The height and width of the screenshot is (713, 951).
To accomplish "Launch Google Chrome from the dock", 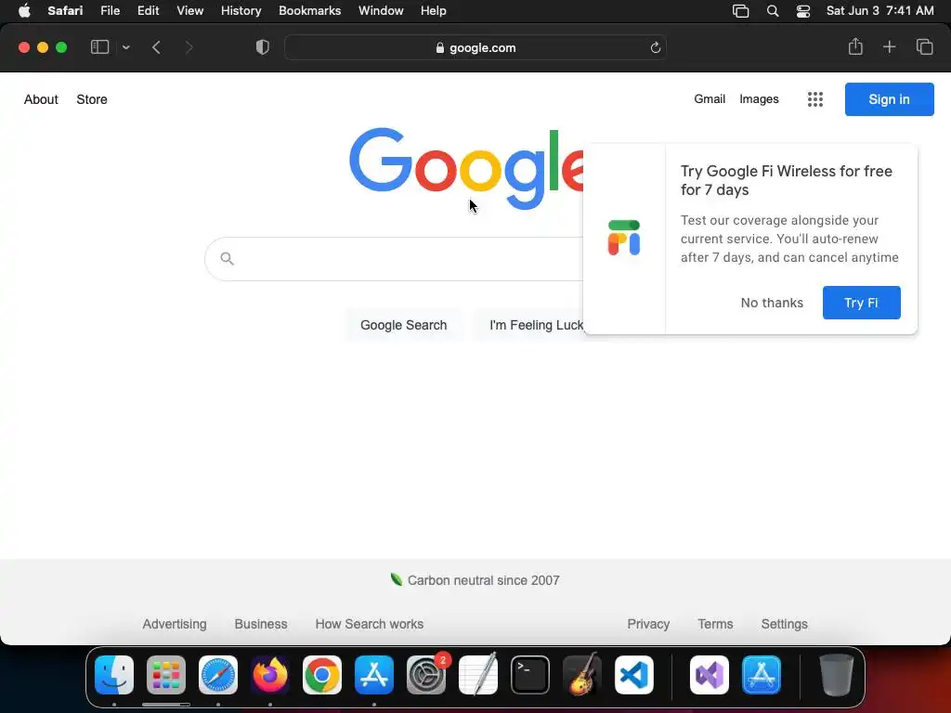I will (322, 675).
